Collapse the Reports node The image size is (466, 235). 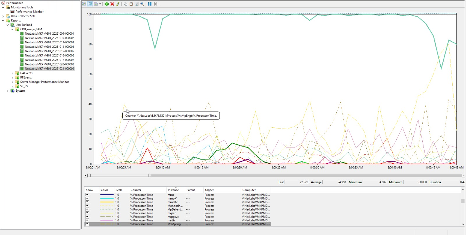pos(3,20)
